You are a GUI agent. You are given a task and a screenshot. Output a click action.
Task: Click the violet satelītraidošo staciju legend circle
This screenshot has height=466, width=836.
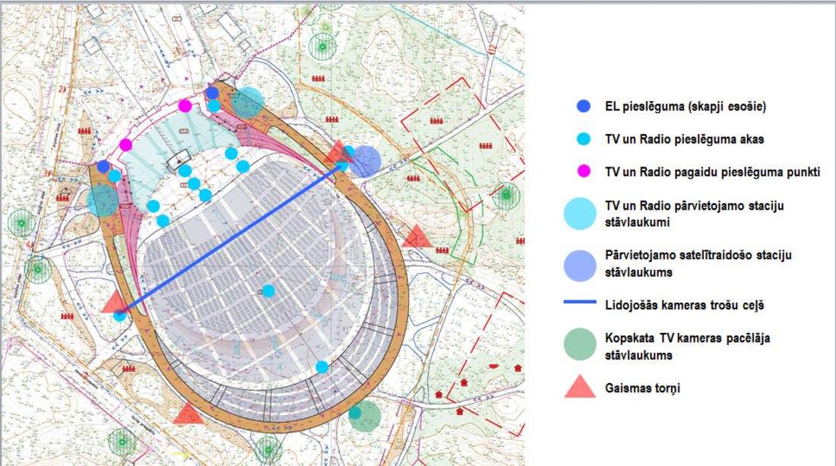click(584, 262)
